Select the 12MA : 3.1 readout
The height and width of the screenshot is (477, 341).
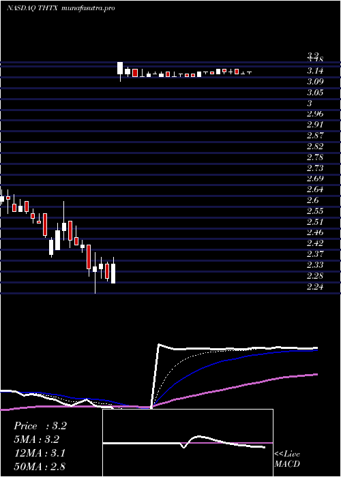[x=39, y=453]
